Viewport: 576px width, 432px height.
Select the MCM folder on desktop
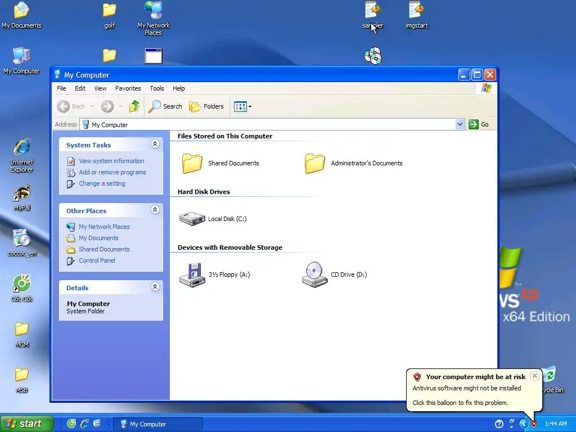[x=22, y=334]
